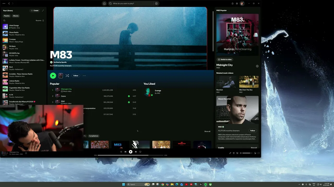This screenshot has height=187, width=334.
Task: Select the Wait track row
Action: (x=94, y=102)
